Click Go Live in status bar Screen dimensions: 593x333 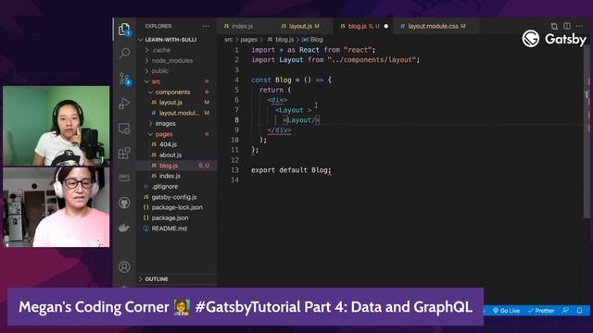coord(507,311)
